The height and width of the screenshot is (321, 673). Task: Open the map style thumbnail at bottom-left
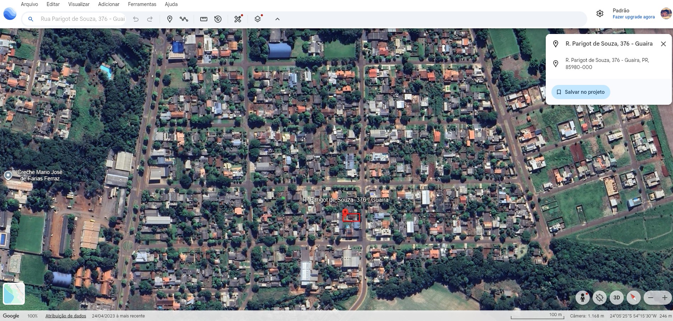[x=14, y=293]
